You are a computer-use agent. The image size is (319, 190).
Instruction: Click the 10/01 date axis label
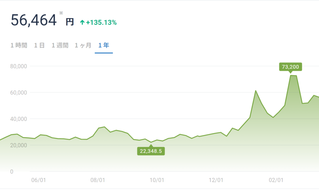tap(157, 180)
